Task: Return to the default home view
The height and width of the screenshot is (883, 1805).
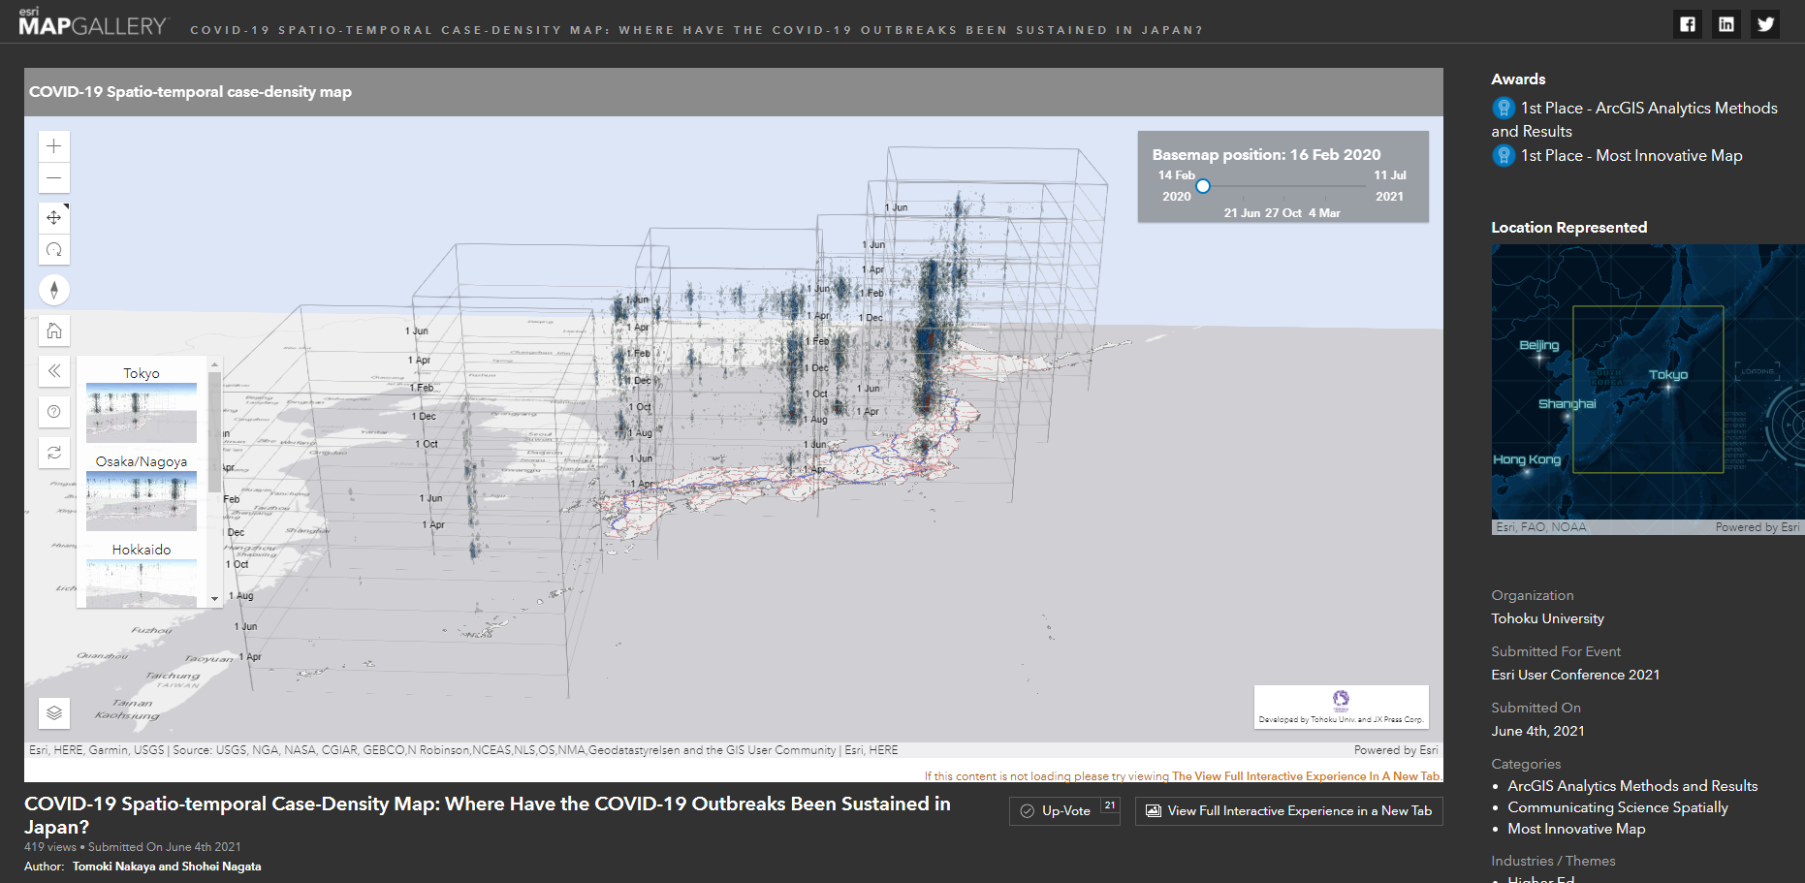Action: pos(54,331)
